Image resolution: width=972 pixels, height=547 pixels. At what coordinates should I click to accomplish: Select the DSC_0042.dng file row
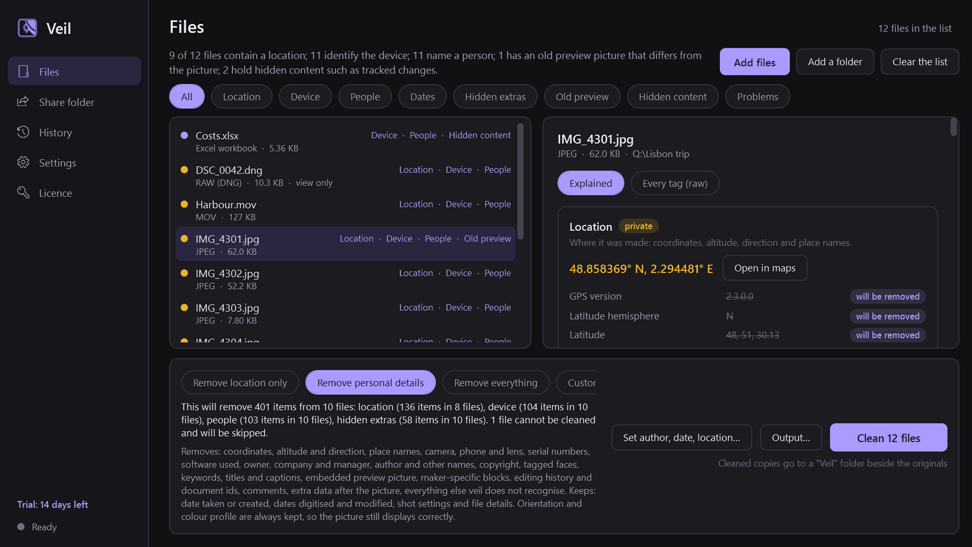[x=346, y=175]
